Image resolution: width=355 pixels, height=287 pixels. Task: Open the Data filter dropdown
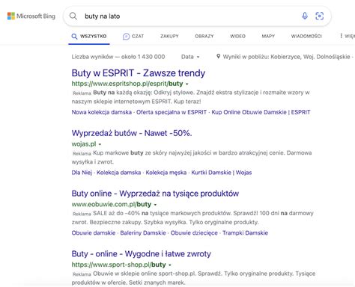tap(190, 57)
